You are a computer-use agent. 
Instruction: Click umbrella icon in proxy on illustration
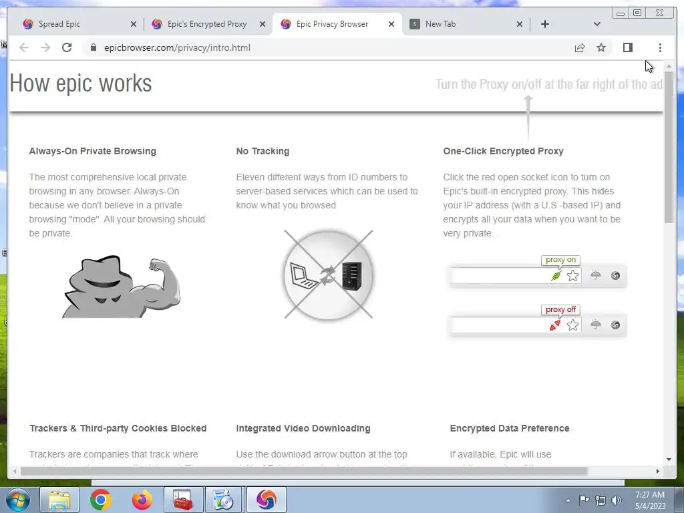click(595, 275)
